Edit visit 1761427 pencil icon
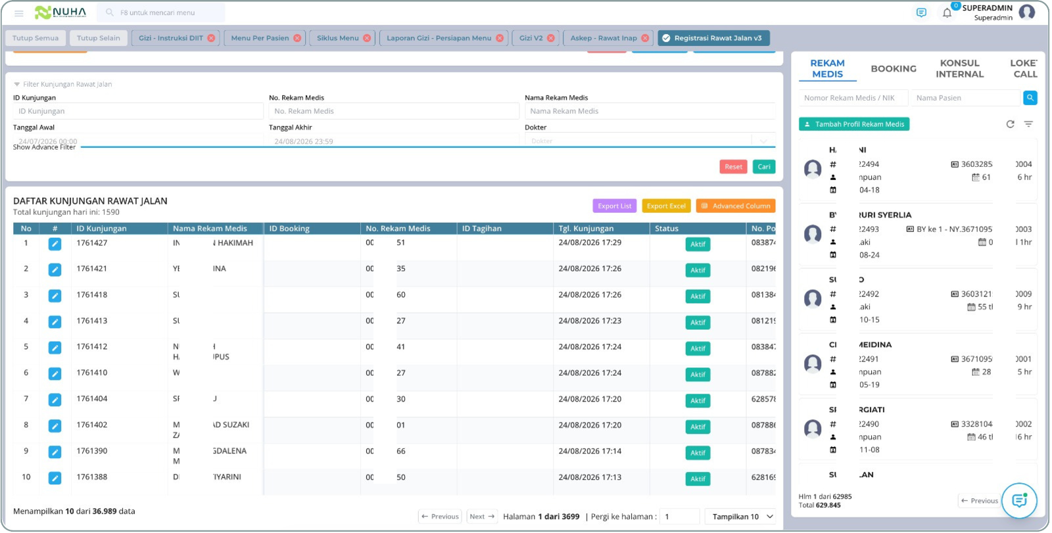Image resolution: width=1052 pixels, height=533 pixels. (55, 244)
